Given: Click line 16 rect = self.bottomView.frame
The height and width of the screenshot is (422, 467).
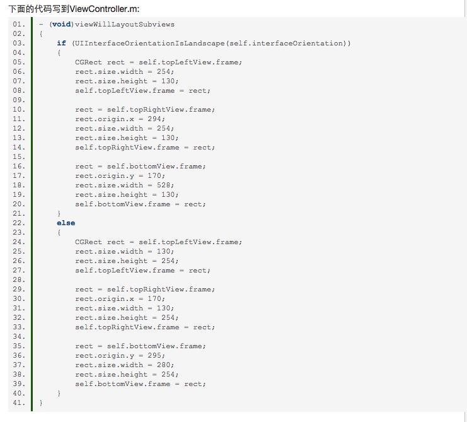Looking at the screenshot, I should [x=141, y=167].
